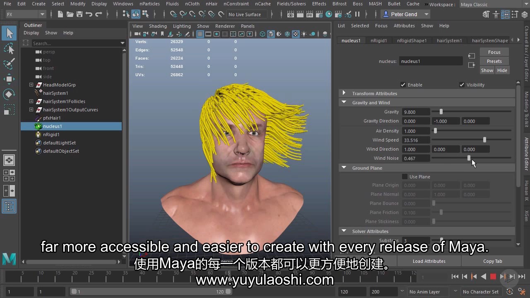Expand hairSystem1OutputCurves in the Outliner
Viewport: 530px width, 298px height.
coord(31,110)
